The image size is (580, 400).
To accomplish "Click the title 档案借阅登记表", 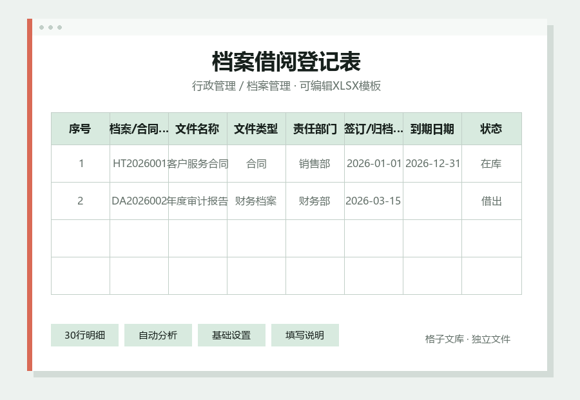I will (x=286, y=61).
